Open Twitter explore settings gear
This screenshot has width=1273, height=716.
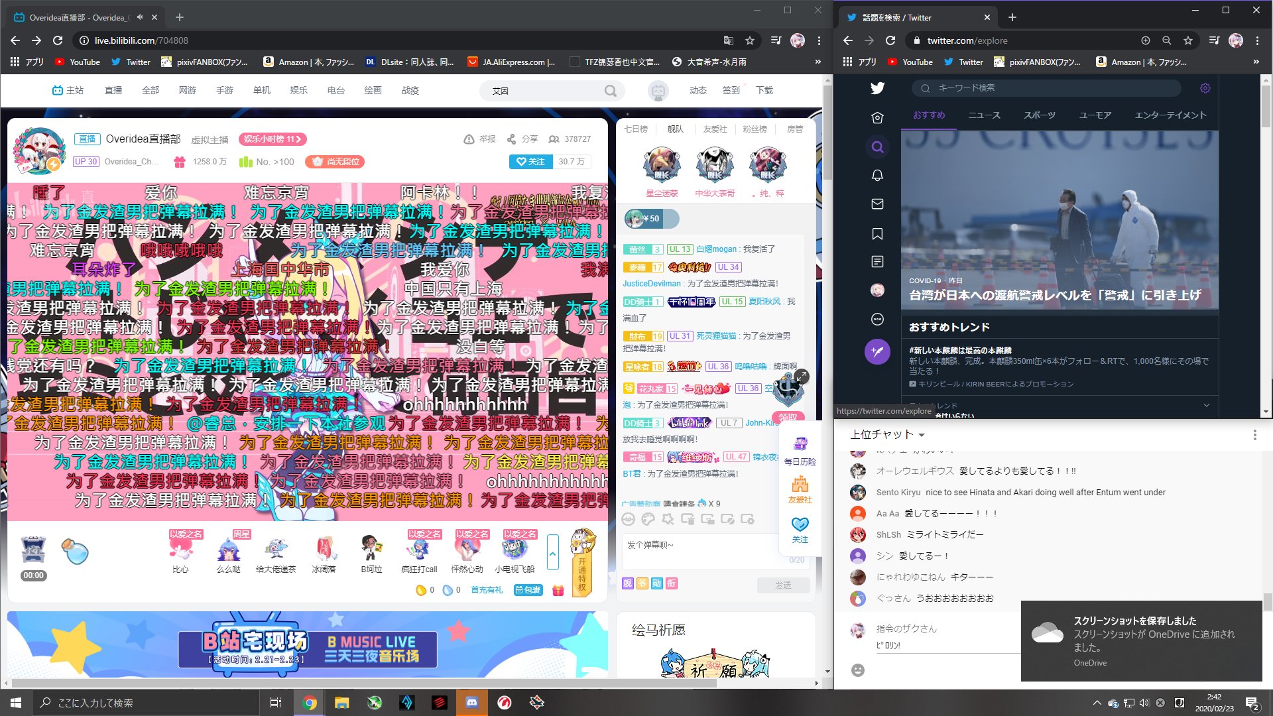pyautogui.click(x=1205, y=88)
